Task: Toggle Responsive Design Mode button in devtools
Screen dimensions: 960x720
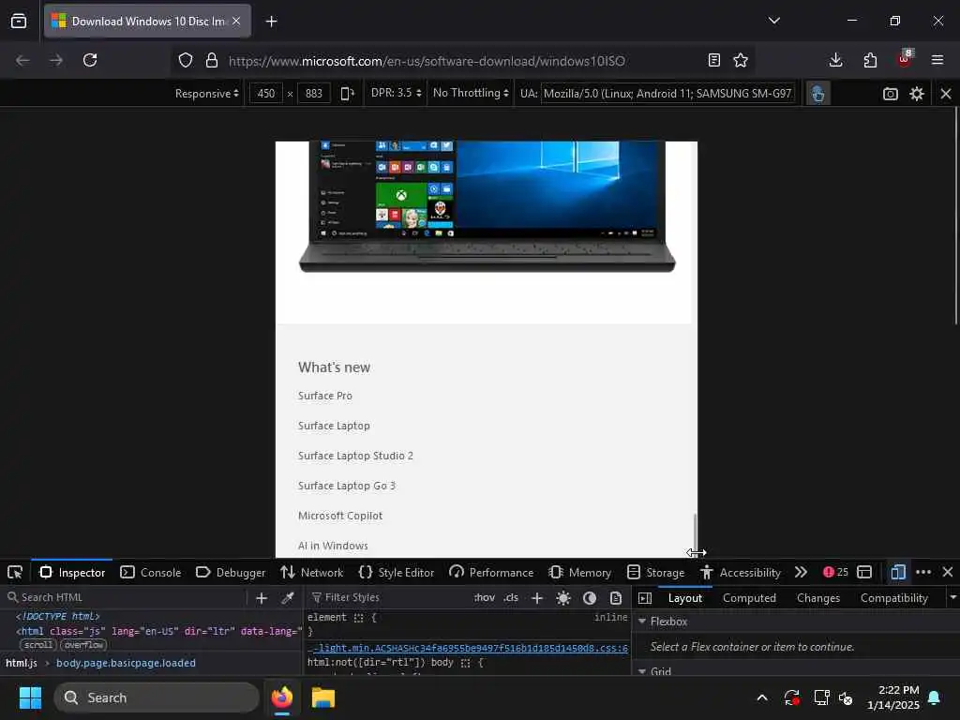Action: (897, 572)
